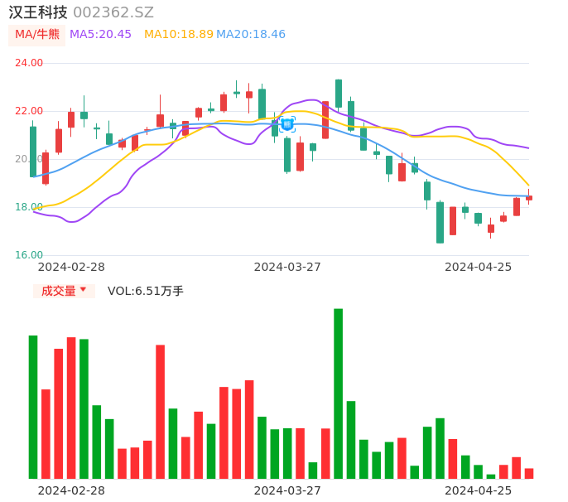Click the VOL:6.51万手 volume readout
568x502 pixels.
tap(145, 291)
